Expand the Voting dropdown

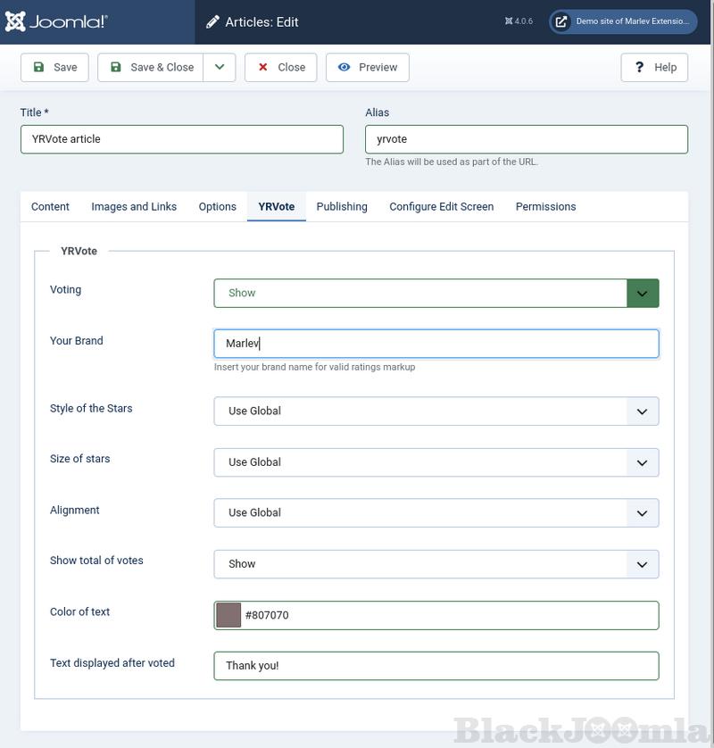pos(436,293)
